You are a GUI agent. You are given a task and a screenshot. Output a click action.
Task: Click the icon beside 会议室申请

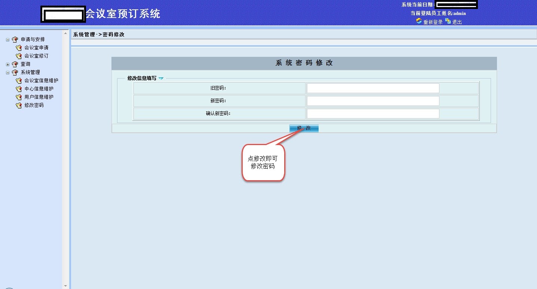19,47
